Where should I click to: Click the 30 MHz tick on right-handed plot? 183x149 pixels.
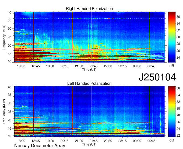(9, 29)
